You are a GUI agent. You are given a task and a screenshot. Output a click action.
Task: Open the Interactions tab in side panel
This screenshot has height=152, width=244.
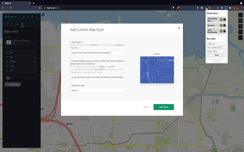tap(17, 24)
